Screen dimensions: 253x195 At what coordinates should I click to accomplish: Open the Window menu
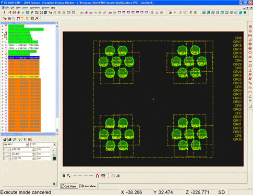point(45,8)
